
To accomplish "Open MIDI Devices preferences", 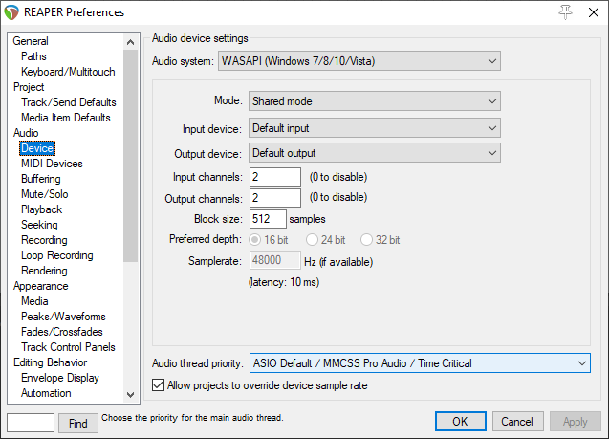I will [52, 164].
